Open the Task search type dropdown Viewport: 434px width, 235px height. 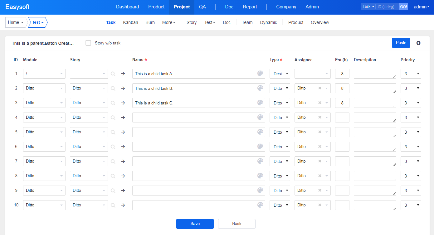pyautogui.click(x=368, y=7)
